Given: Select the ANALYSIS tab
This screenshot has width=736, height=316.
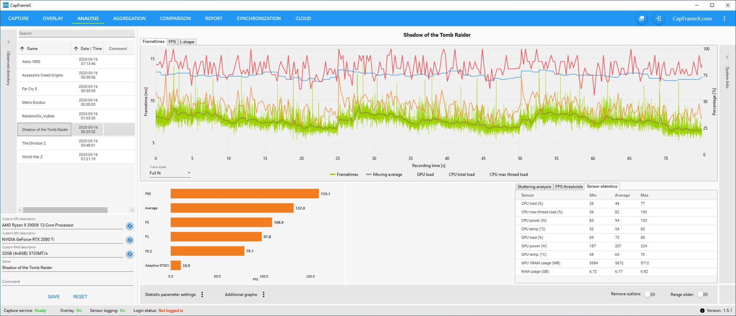Looking at the screenshot, I should click(88, 18).
